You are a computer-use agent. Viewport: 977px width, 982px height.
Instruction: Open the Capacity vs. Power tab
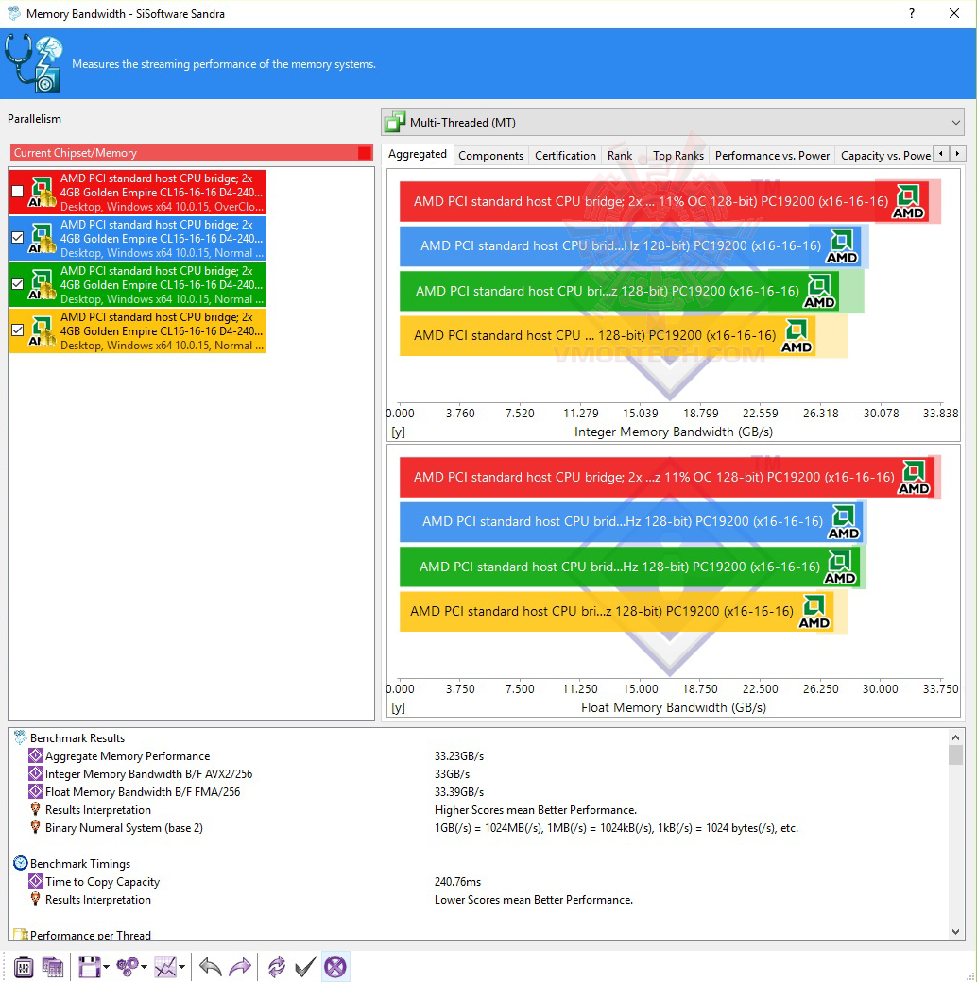[885, 155]
